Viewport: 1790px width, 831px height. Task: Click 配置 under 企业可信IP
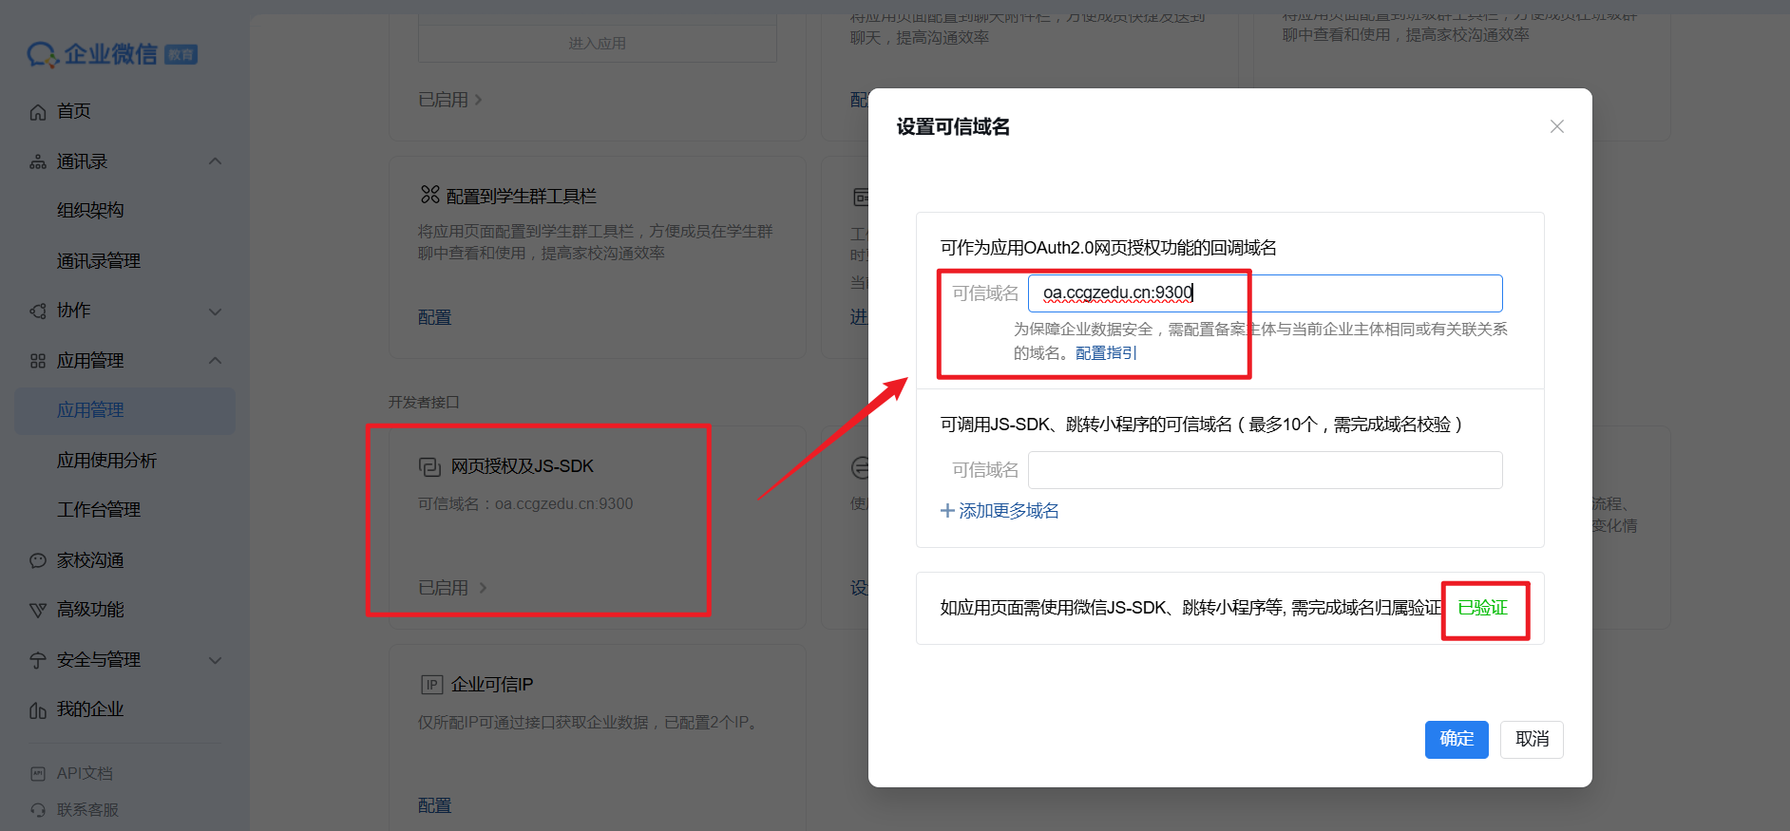point(435,805)
